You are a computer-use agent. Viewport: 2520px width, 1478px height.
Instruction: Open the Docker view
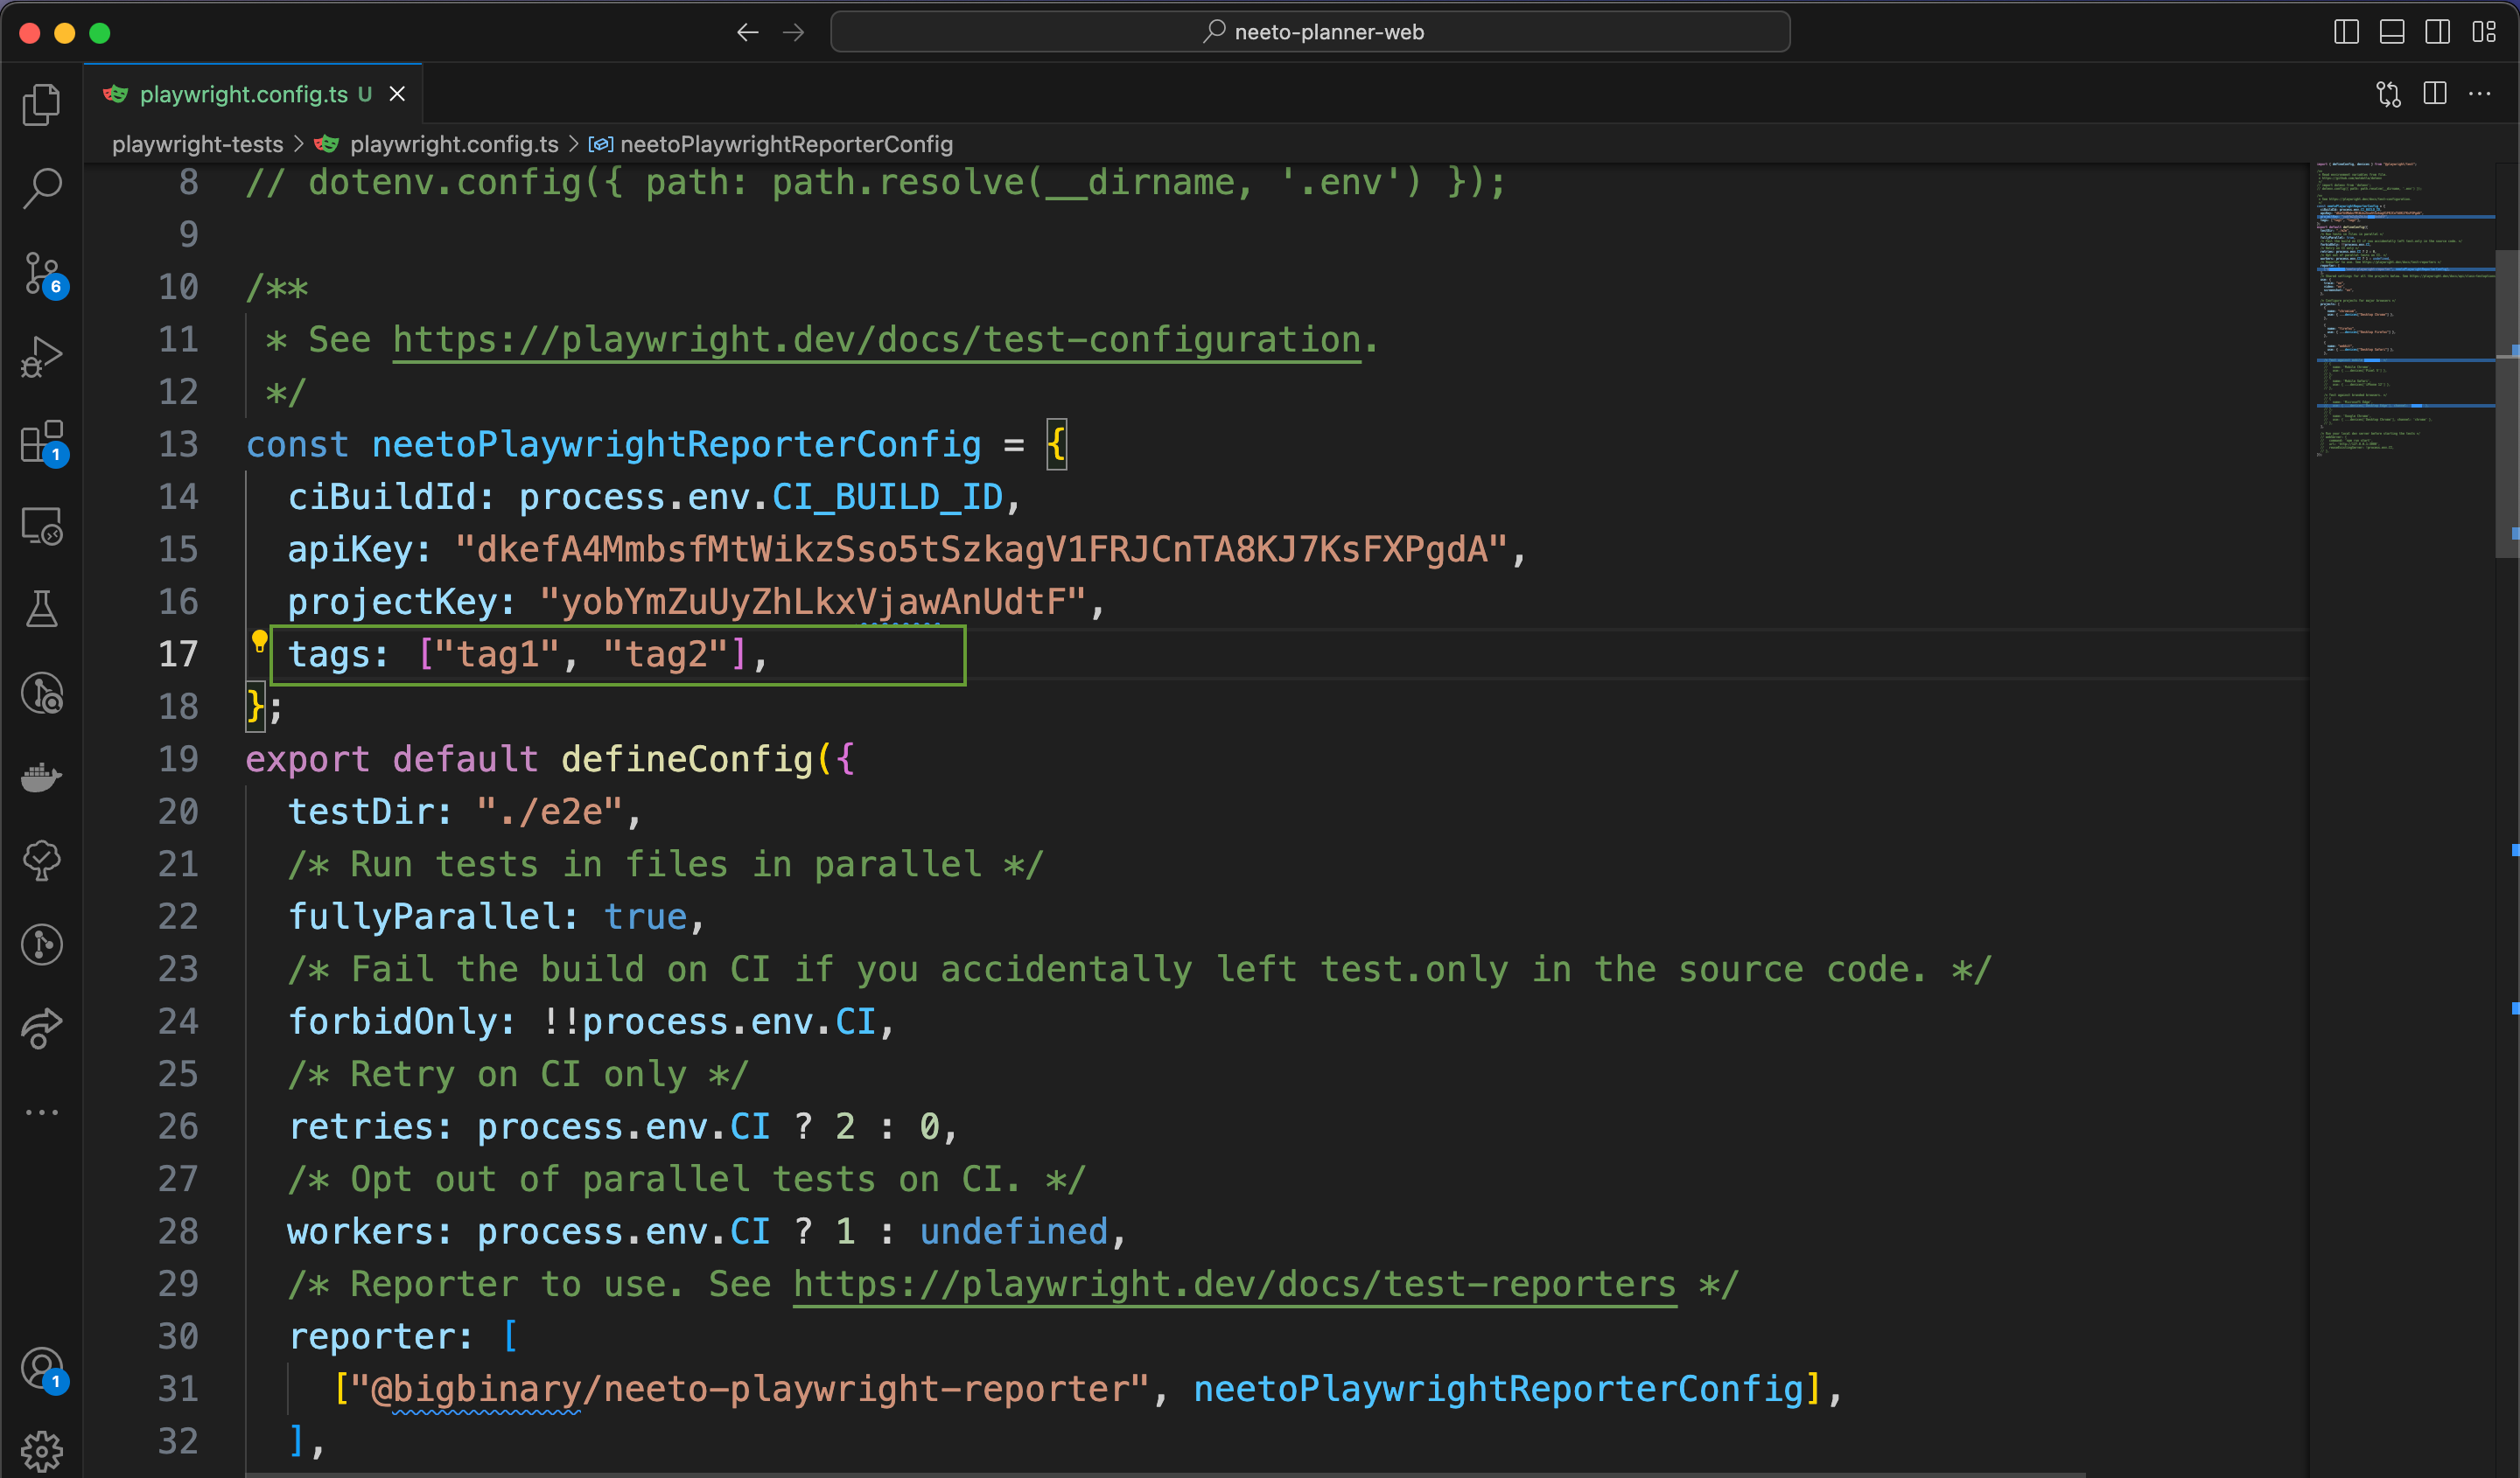[41, 777]
